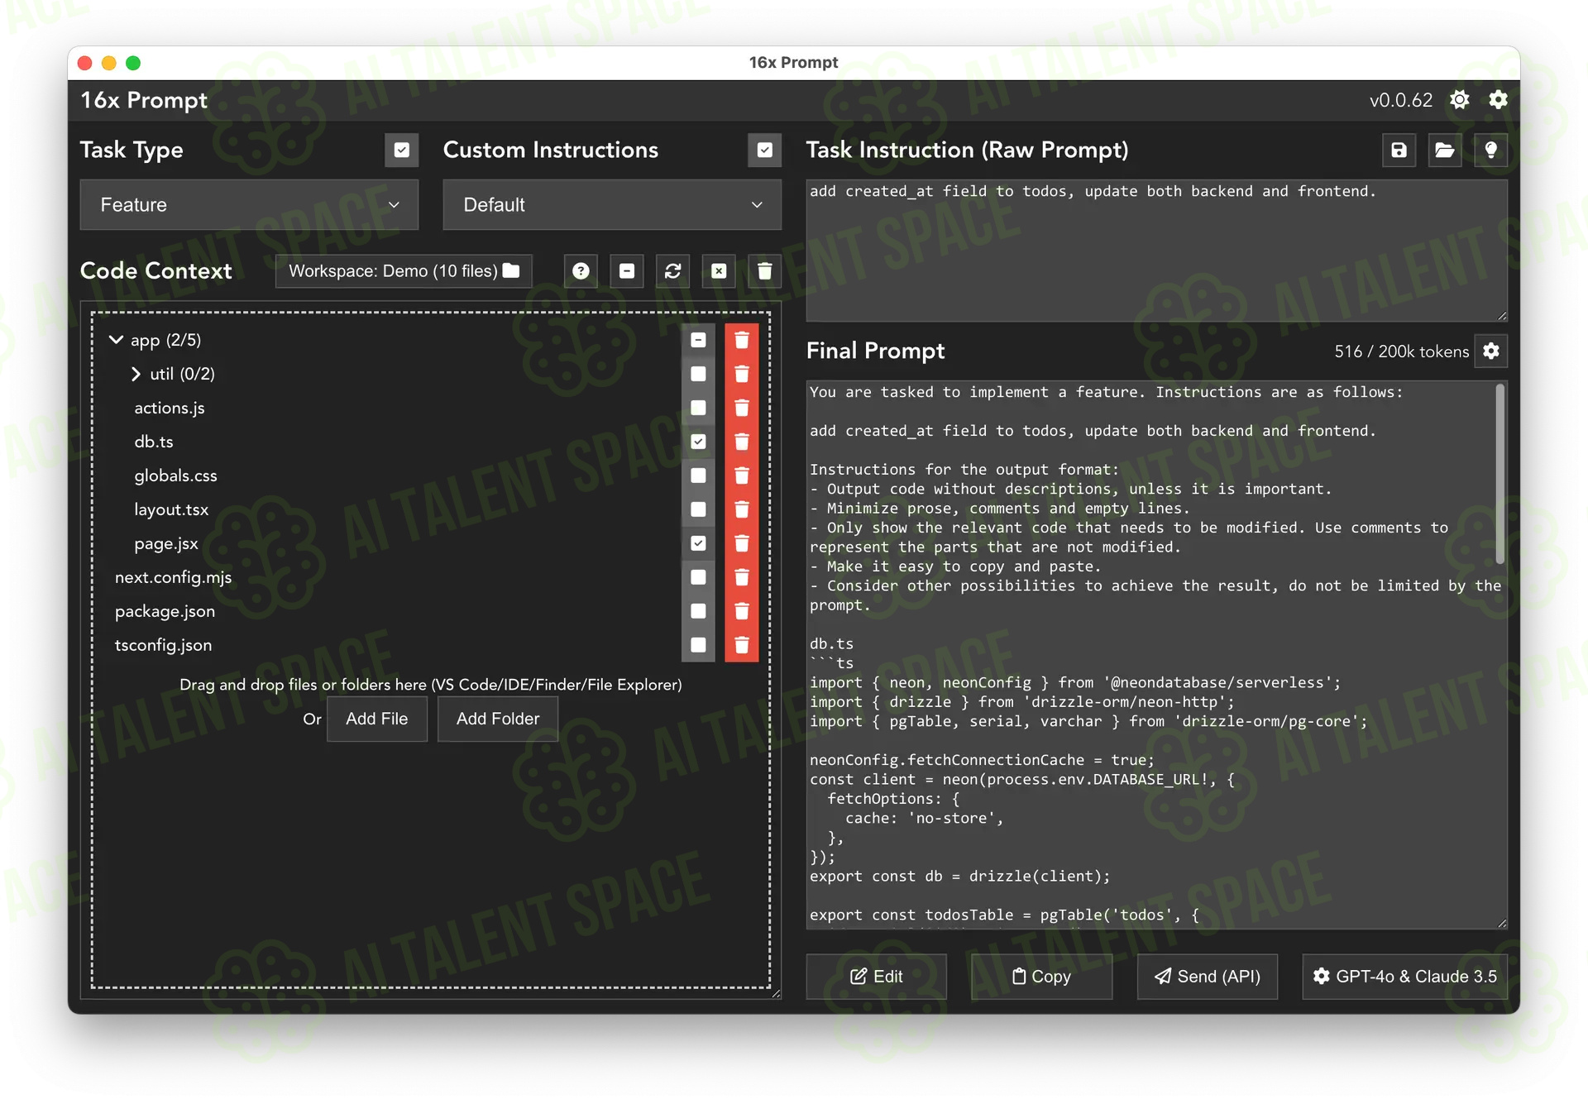The width and height of the screenshot is (1588, 1104).
Task: Open Final Prompt token settings gear
Action: (x=1491, y=351)
